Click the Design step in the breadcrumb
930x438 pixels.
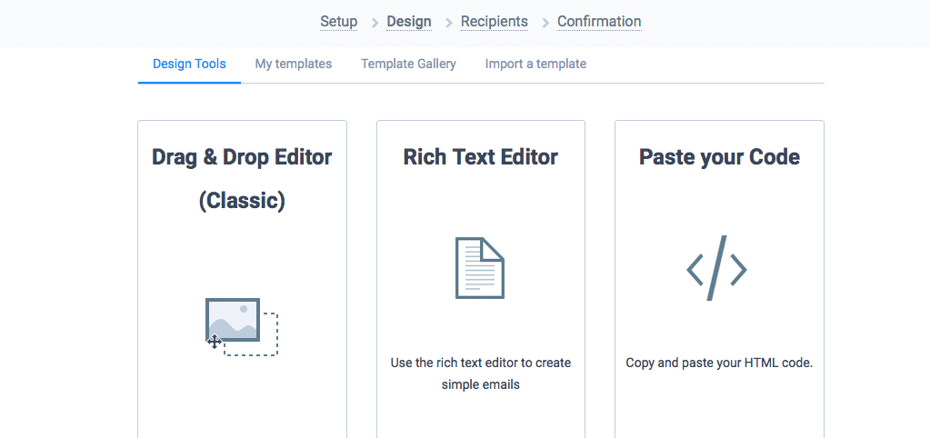[x=409, y=22]
